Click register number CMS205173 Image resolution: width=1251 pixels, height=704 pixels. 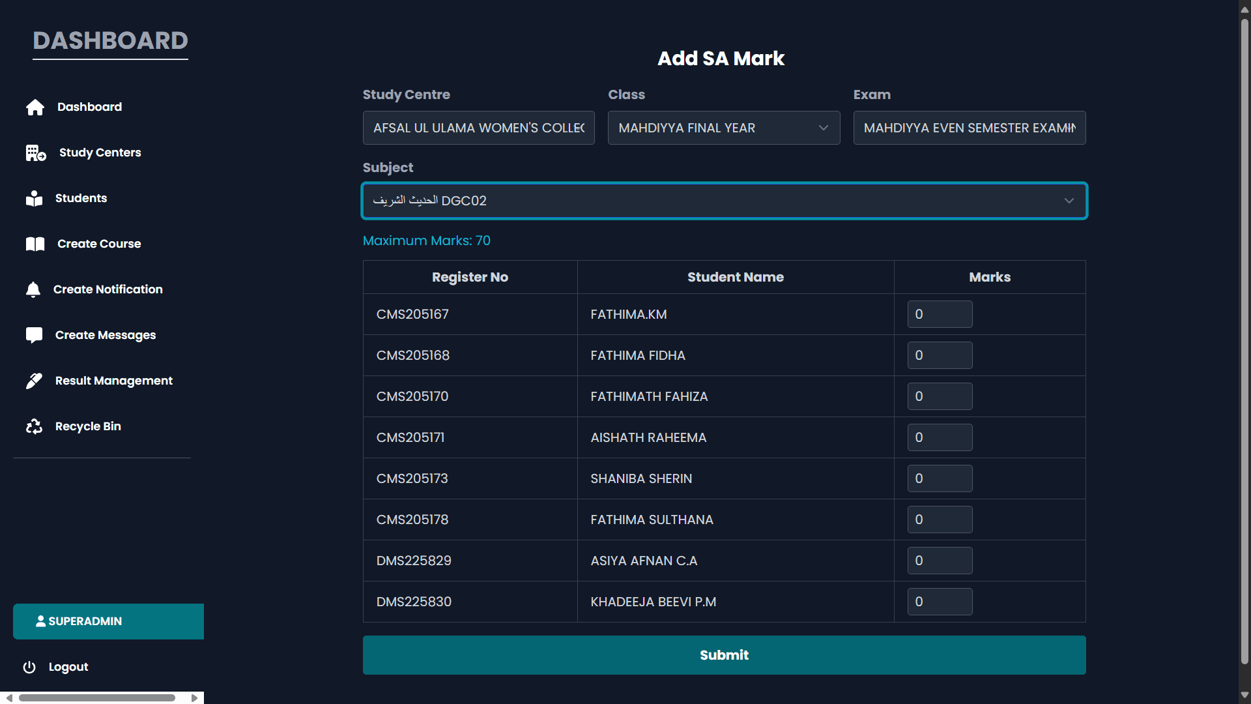(412, 478)
